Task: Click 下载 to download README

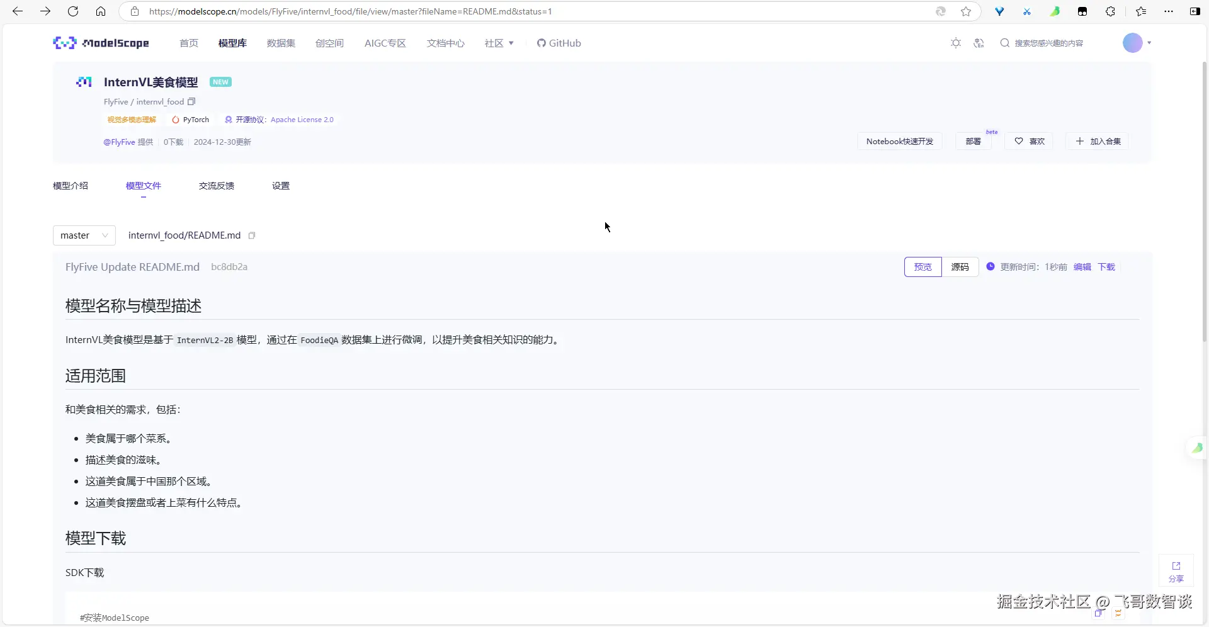Action: pos(1106,267)
